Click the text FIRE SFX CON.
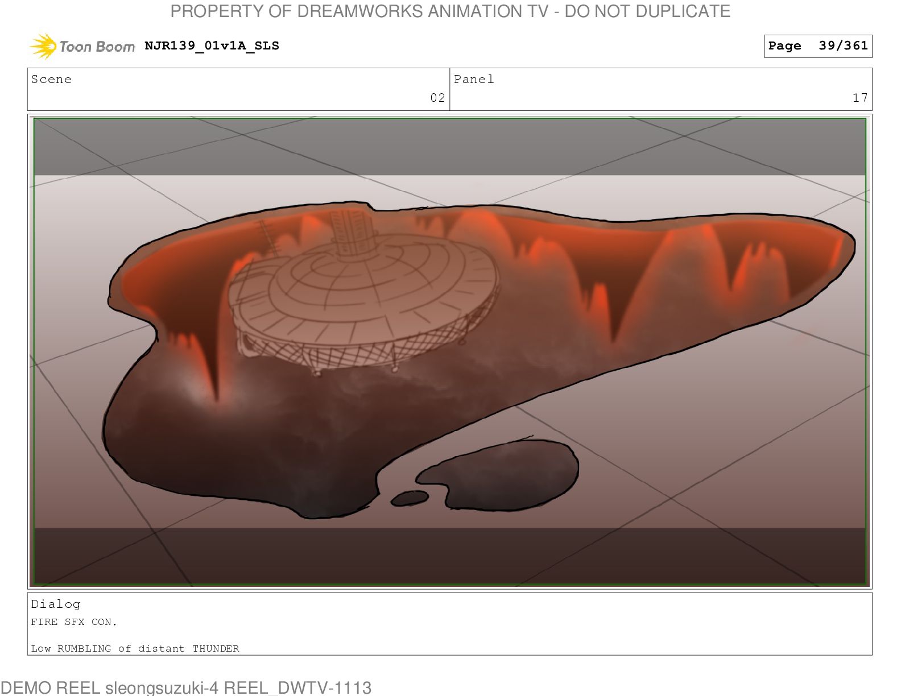Screen dimensions: 901x696 pos(74,622)
